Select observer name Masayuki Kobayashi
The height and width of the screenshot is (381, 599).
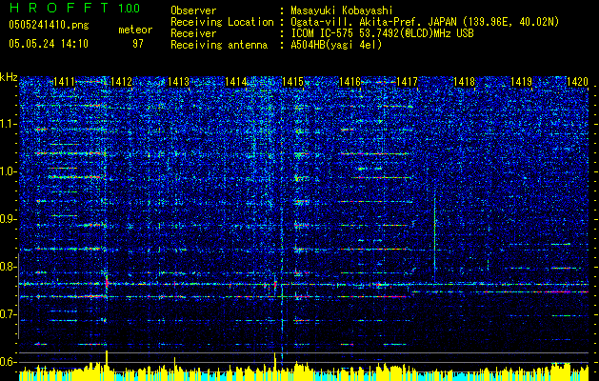(342, 11)
